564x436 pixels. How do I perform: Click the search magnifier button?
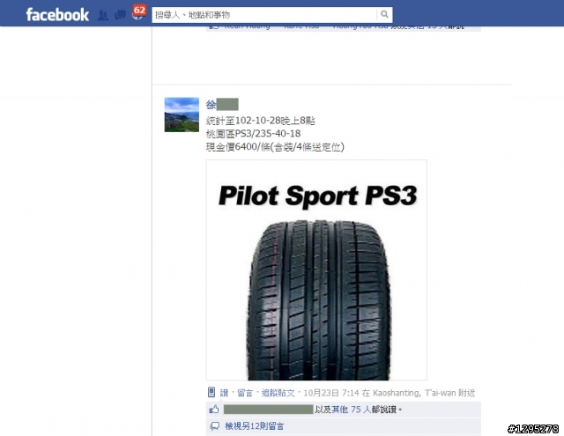(384, 14)
